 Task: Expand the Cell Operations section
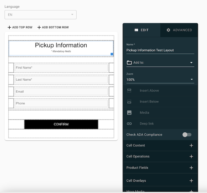click(x=160, y=156)
